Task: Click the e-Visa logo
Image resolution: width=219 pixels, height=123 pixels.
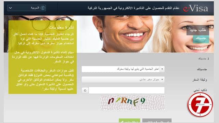Action: (x=195, y=9)
